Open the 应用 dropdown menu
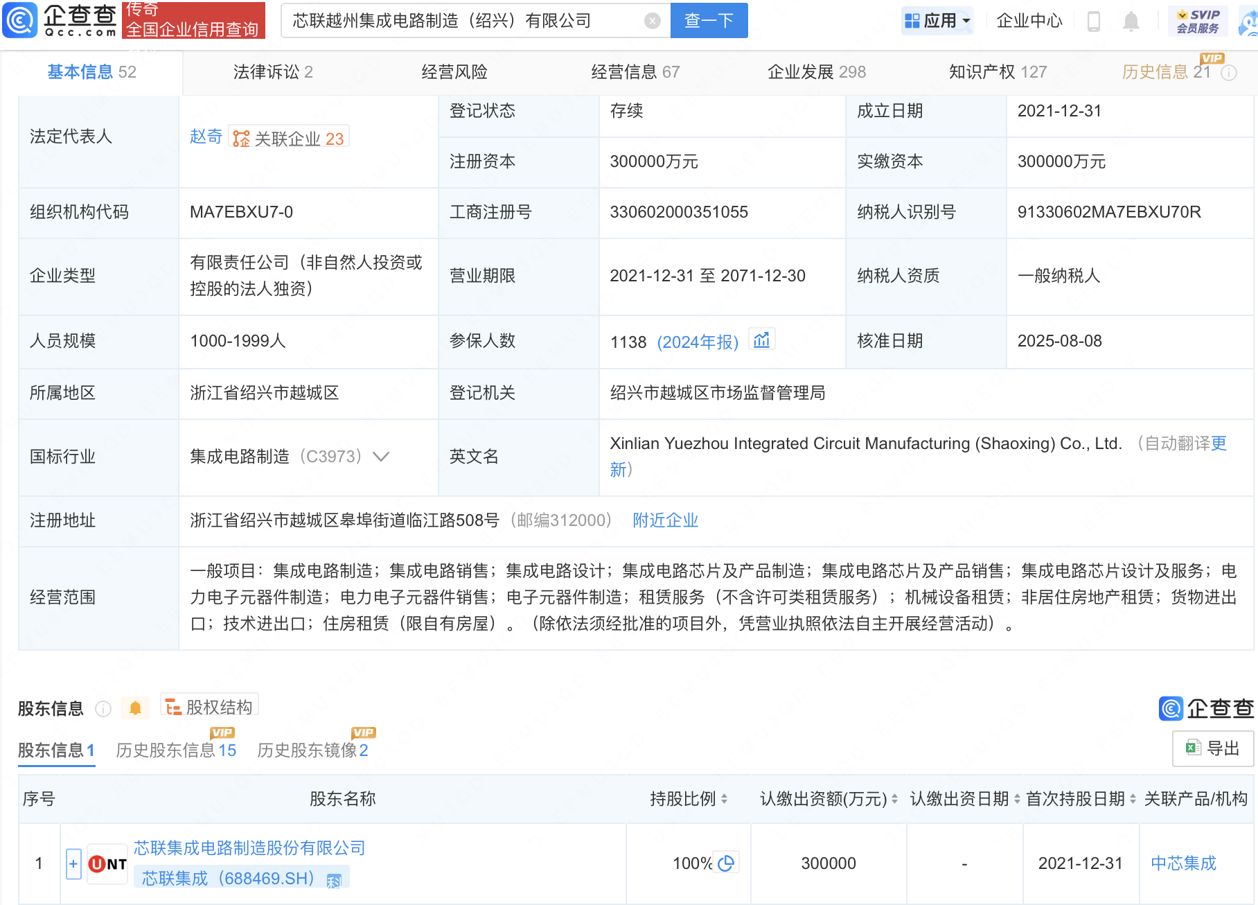The width and height of the screenshot is (1258, 905). pyautogui.click(x=937, y=21)
